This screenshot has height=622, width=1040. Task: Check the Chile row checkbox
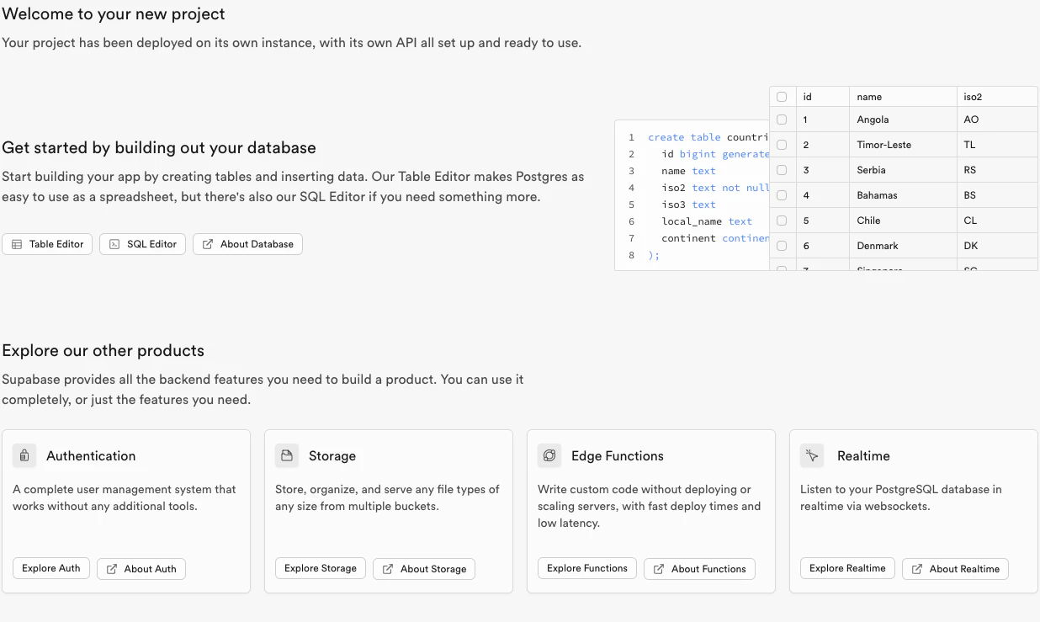click(x=782, y=221)
